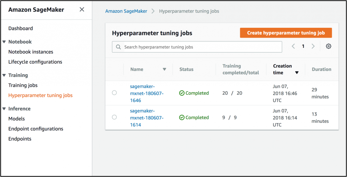Click Jun 07, 2018 16:14 UTC cell
The width and height of the screenshot is (347, 177).
pyautogui.click(x=285, y=118)
